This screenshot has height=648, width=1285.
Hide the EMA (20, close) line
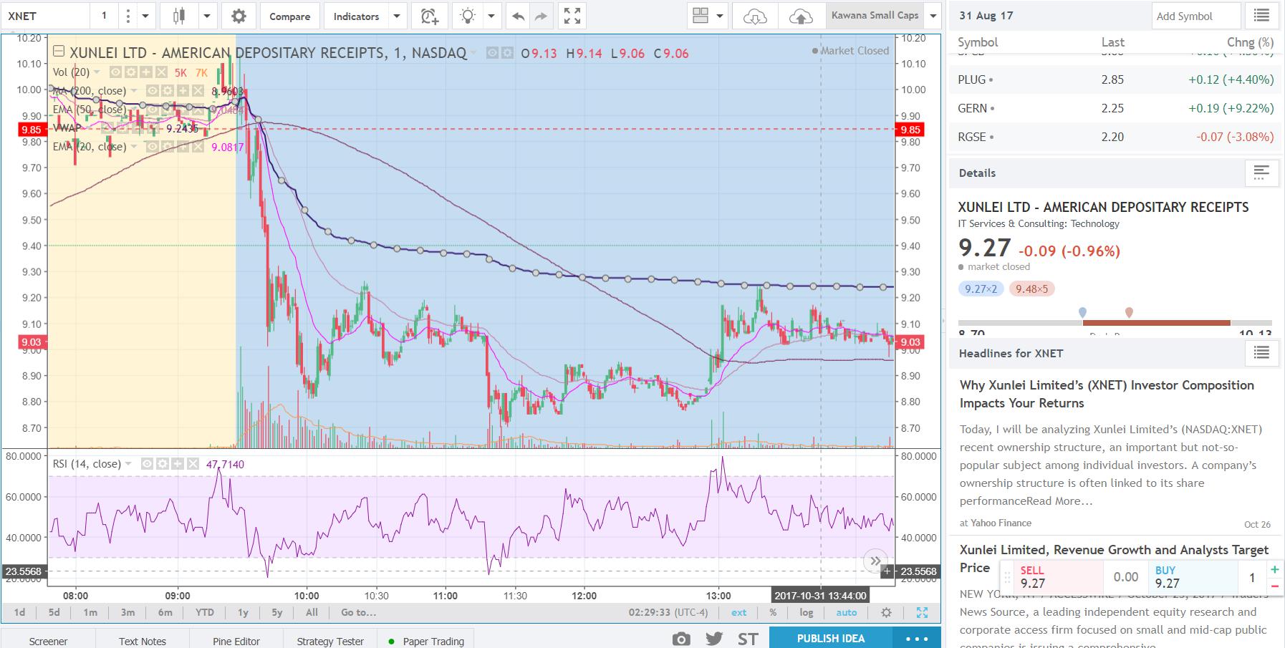coord(151,147)
